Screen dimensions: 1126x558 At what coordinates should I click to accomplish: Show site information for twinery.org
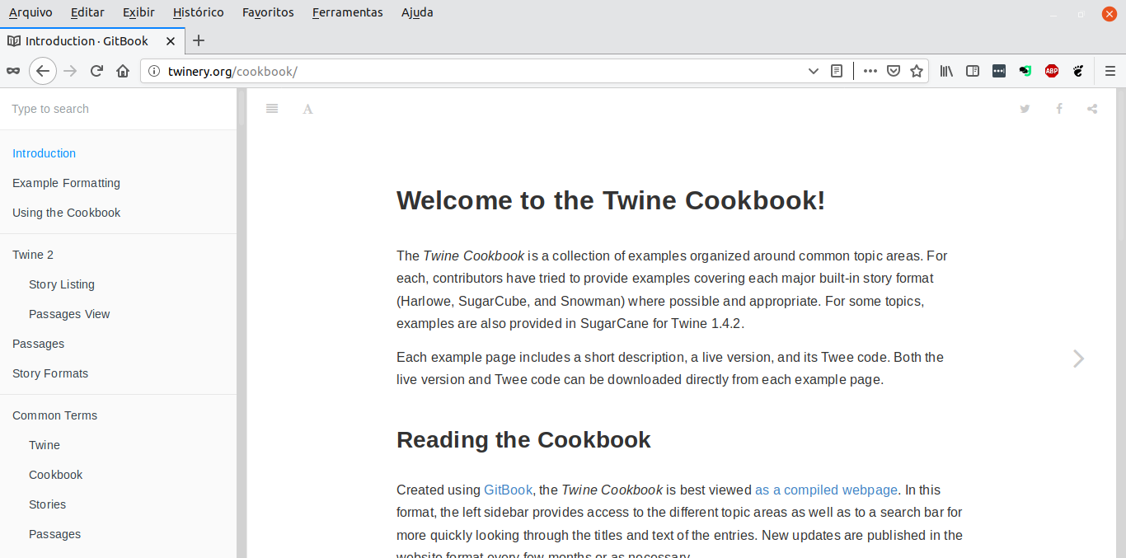click(153, 71)
